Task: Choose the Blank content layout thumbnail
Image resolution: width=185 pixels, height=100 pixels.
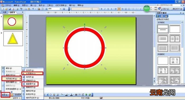Action: (x=163, y=61)
